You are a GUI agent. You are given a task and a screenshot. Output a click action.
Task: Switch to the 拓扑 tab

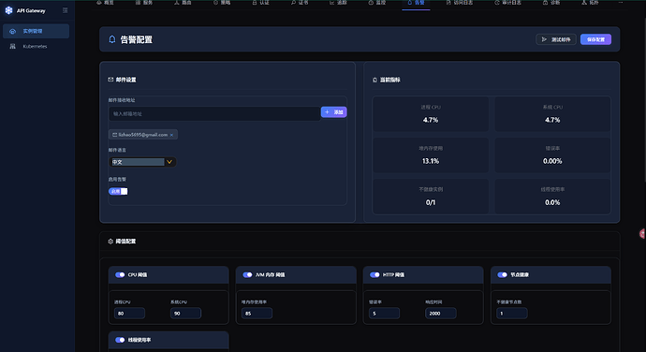click(590, 3)
